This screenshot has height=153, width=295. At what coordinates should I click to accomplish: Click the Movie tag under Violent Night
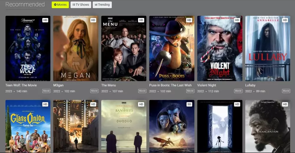click(238, 91)
